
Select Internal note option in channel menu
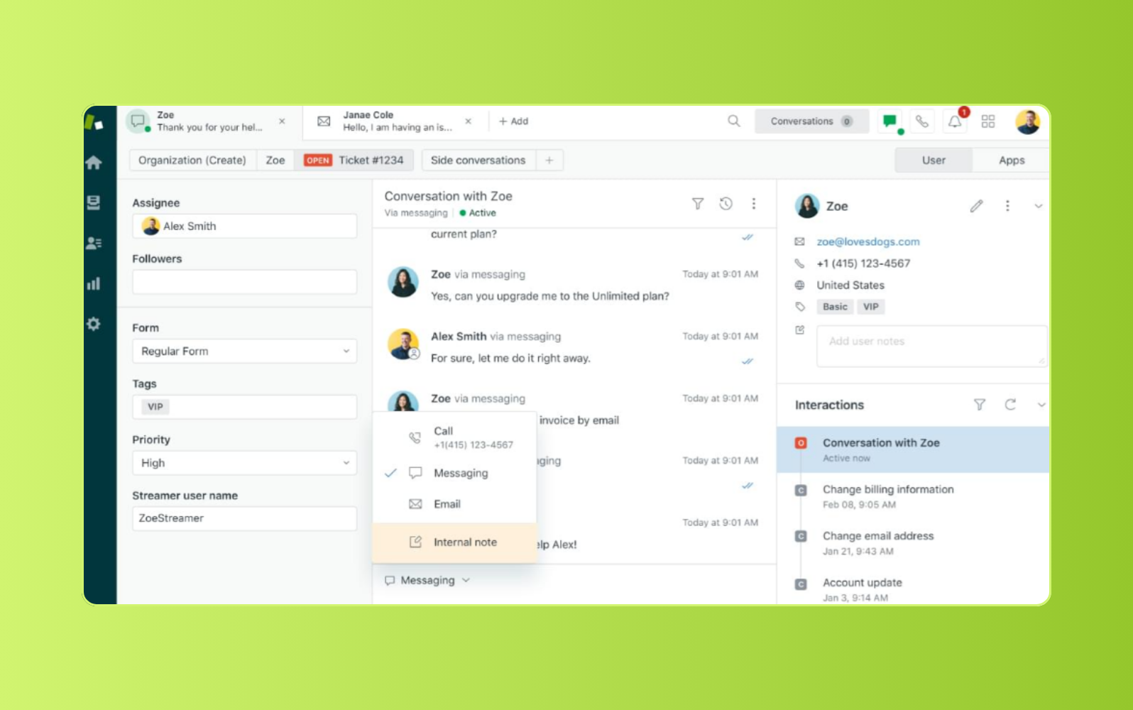pos(454,542)
